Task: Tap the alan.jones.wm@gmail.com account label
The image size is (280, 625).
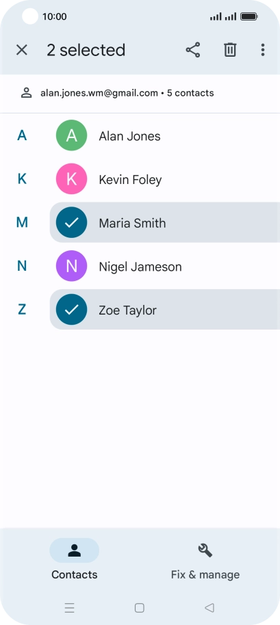Action: coord(99,93)
